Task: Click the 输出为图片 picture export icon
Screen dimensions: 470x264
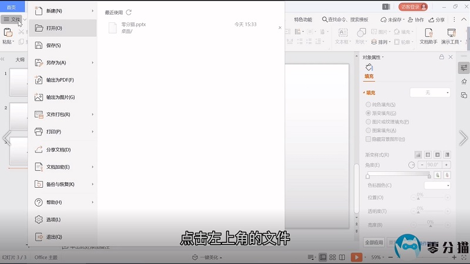Action: pos(39,97)
